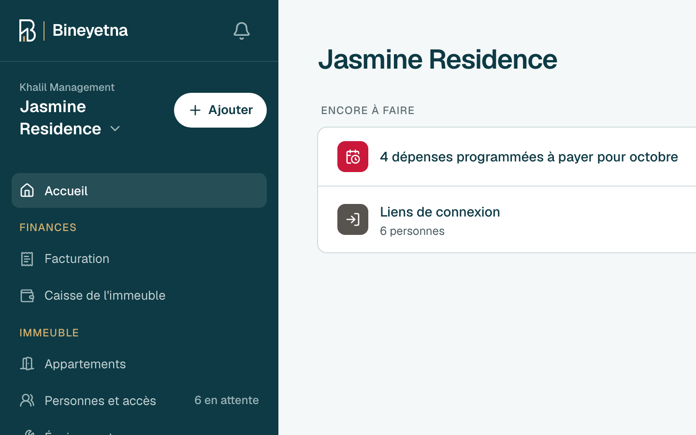Image resolution: width=696 pixels, height=435 pixels.
Task: Click the Liens de connexion login icon
Action: coord(353,219)
